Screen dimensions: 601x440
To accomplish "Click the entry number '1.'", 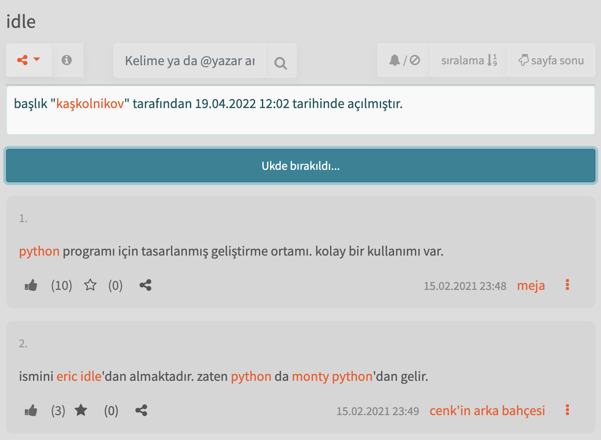I will 23,219.
